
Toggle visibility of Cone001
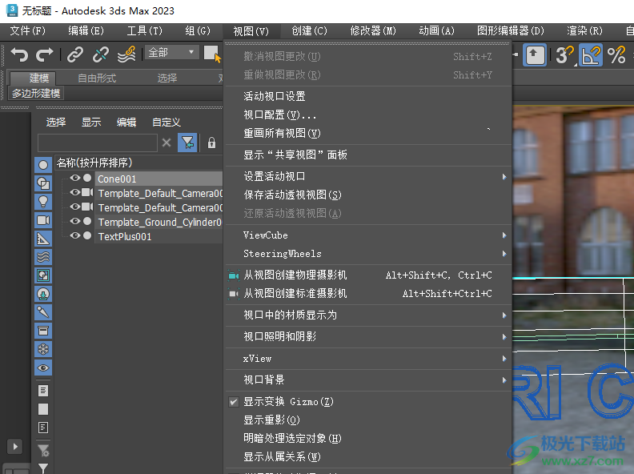tap(75, 178)
